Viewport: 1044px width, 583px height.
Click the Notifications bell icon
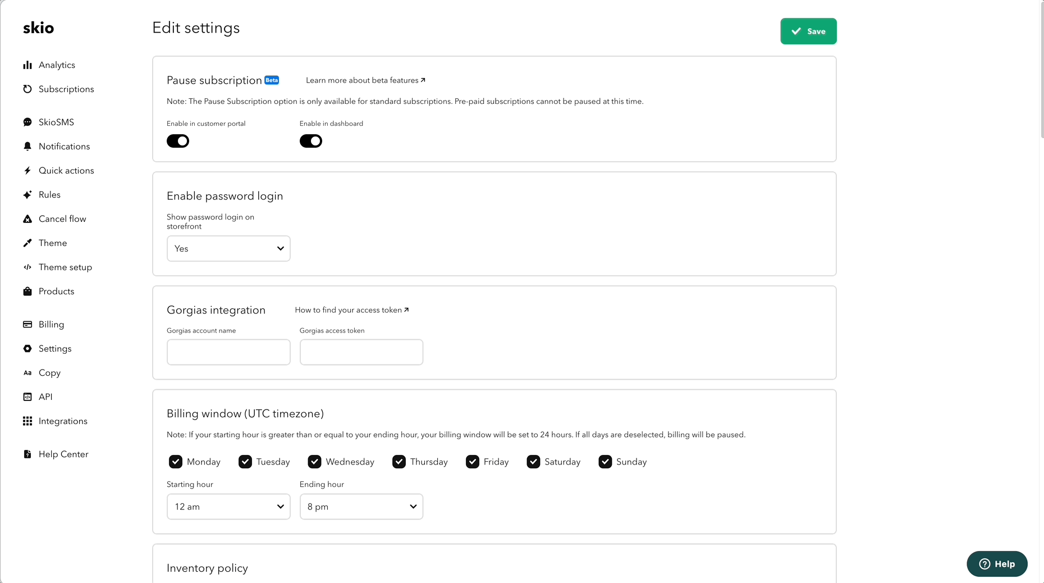[x=28, y=147]
